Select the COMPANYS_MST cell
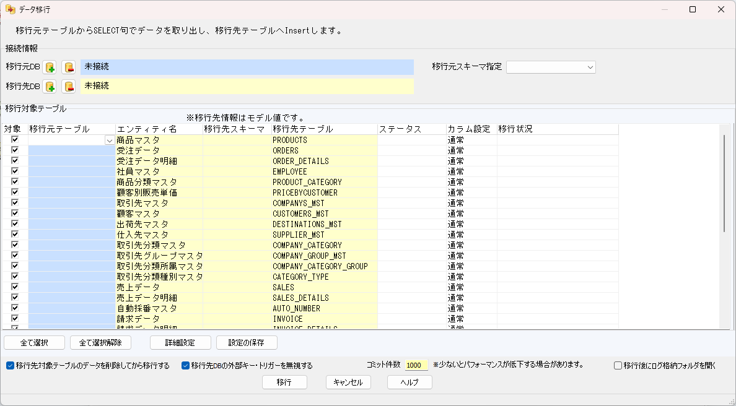Screen dimensions: 736x406 point(325,203)
